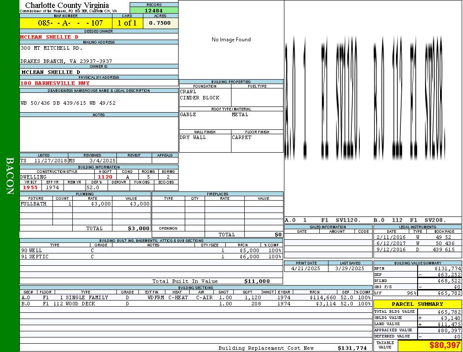The width and height of the screenshot is (463, 352).
Task: Click the PARCEL SUMMARY yellow header
Action: click(x=418, y=304)
